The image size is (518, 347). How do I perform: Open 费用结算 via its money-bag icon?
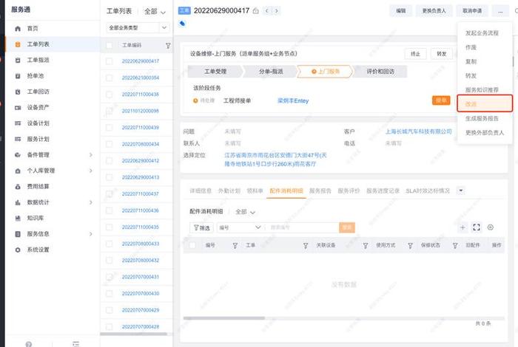(x=18, y=187)
